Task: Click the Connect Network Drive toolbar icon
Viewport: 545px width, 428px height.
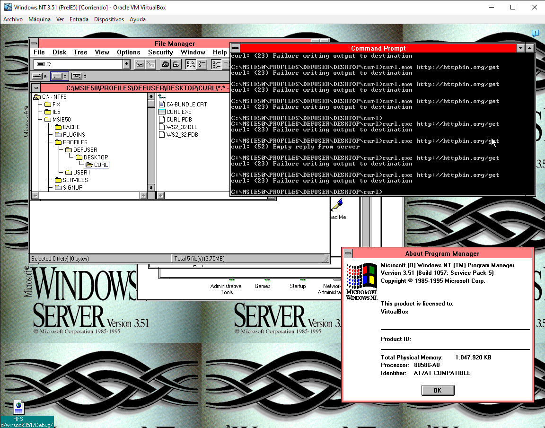Action: 140,64
